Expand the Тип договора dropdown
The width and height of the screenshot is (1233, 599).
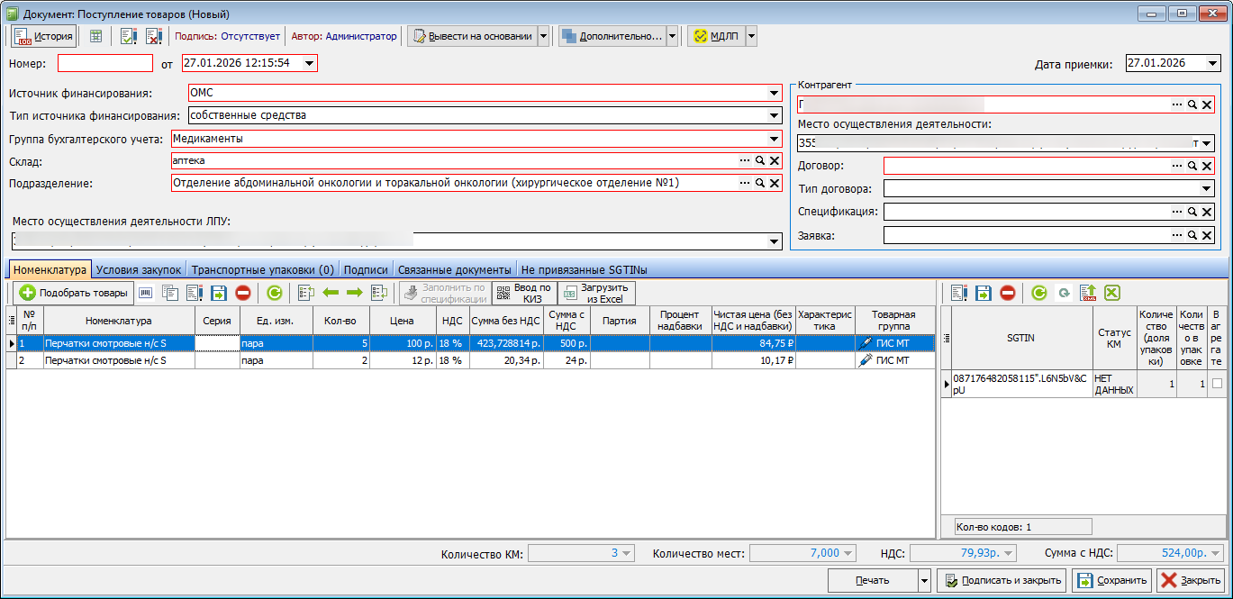click(x=1206, y=189)
